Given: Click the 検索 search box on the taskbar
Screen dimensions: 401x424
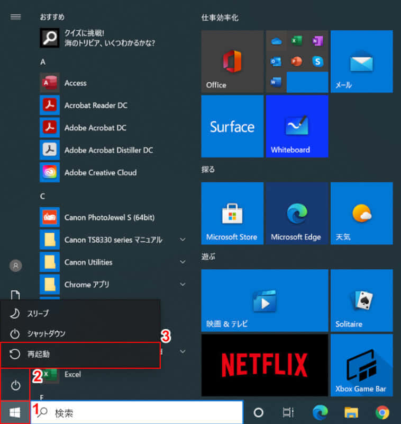Looking at the screenshot, I should 137,413.
